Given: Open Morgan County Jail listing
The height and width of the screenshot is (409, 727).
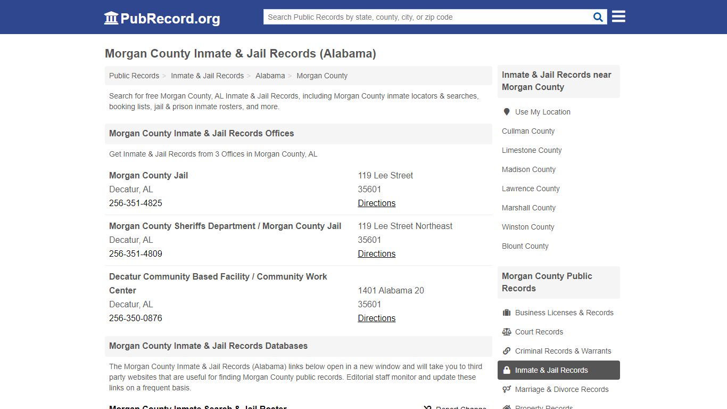Looking at the screenshot, I should click(148, 175).
